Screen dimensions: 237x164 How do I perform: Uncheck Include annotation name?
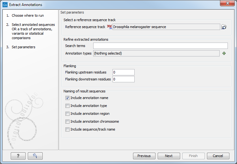click(67, 98)
